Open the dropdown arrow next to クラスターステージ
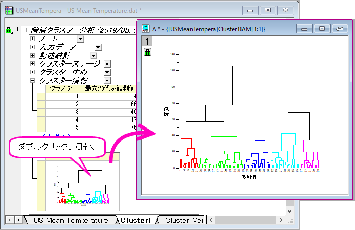Image resolution: width=355 pixels, height=230 pixels. (107, 64)
